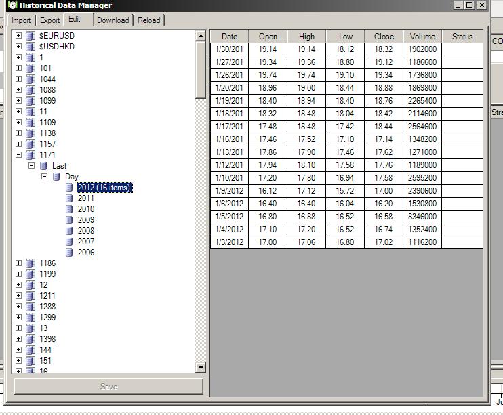The width and height of the screenshot is (503, 415).
Task: Select year 2006 in tree
Action: [86, 253]
